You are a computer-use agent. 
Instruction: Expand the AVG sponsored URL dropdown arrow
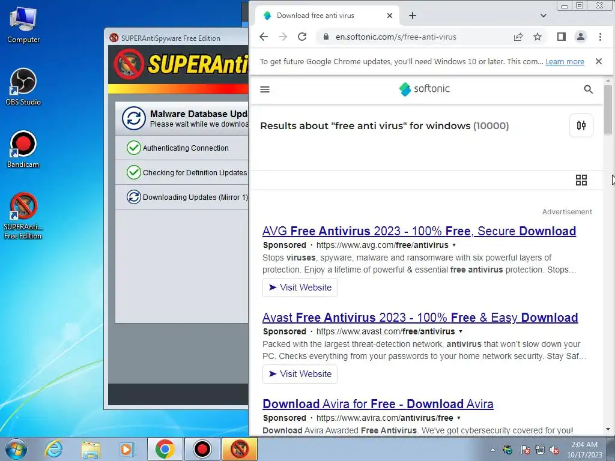454,245
